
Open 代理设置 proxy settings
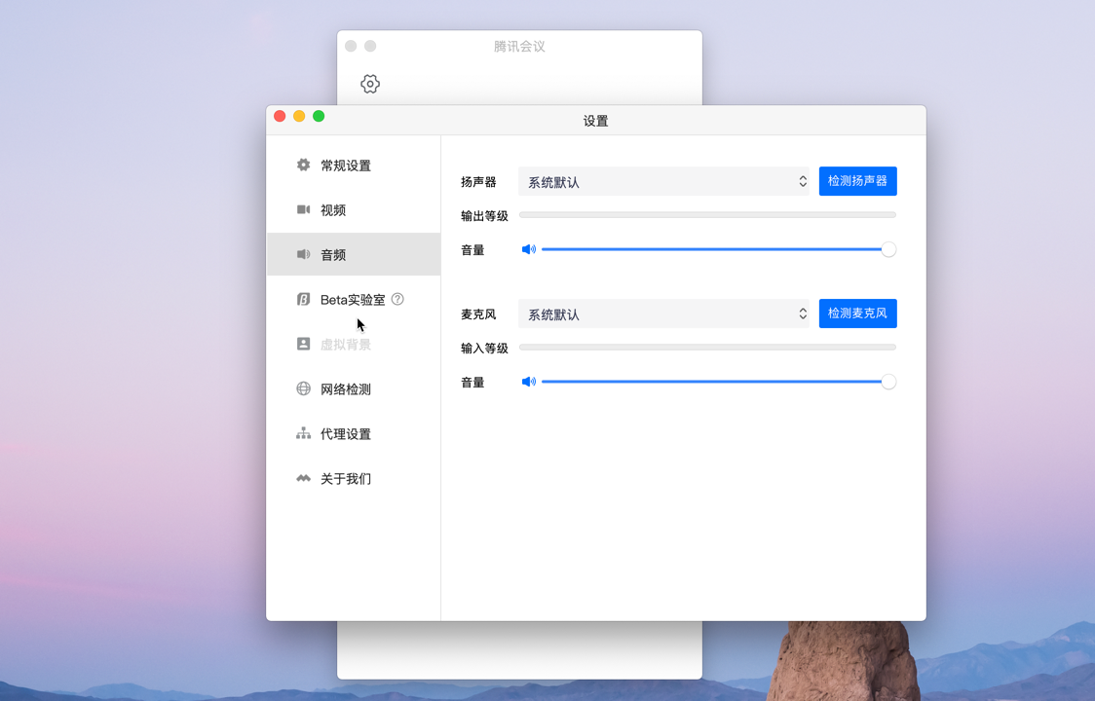click(354, 433)
